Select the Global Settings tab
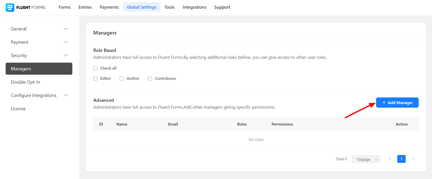The image size is (432, 179). point(142,7)
